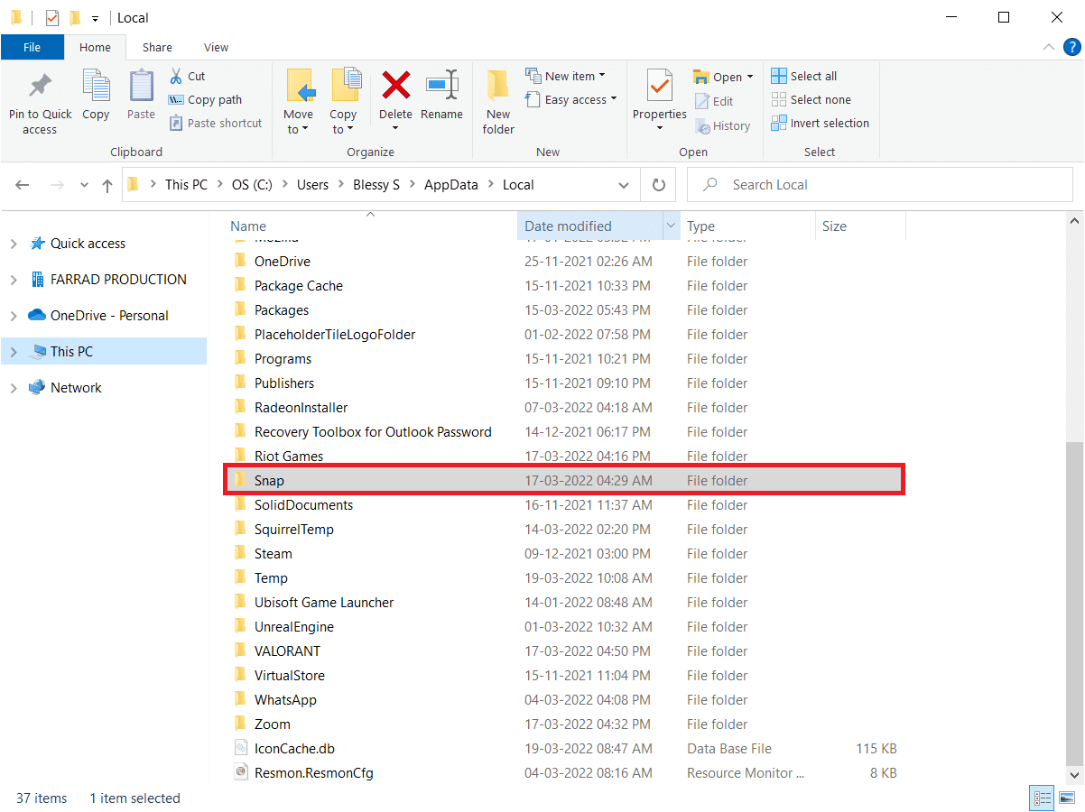Viewport: 1085px width, 812px height.
Task: Create a New folder from ribbon
Action: pyautogui.click(x=497, y=99)
